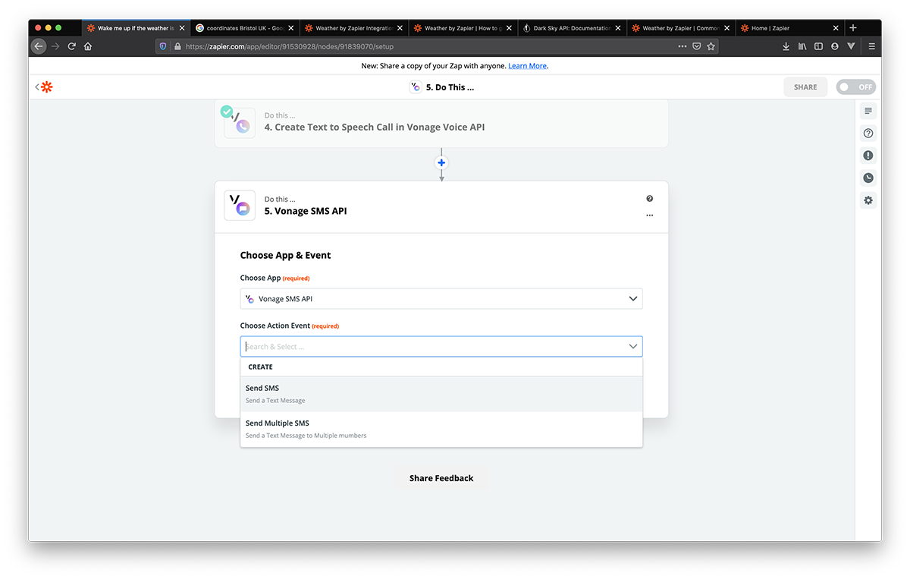This screenshot has height=579, width=910.
Task: Open the help question mark in right sidebar
Action: click(x=868, y=133)
